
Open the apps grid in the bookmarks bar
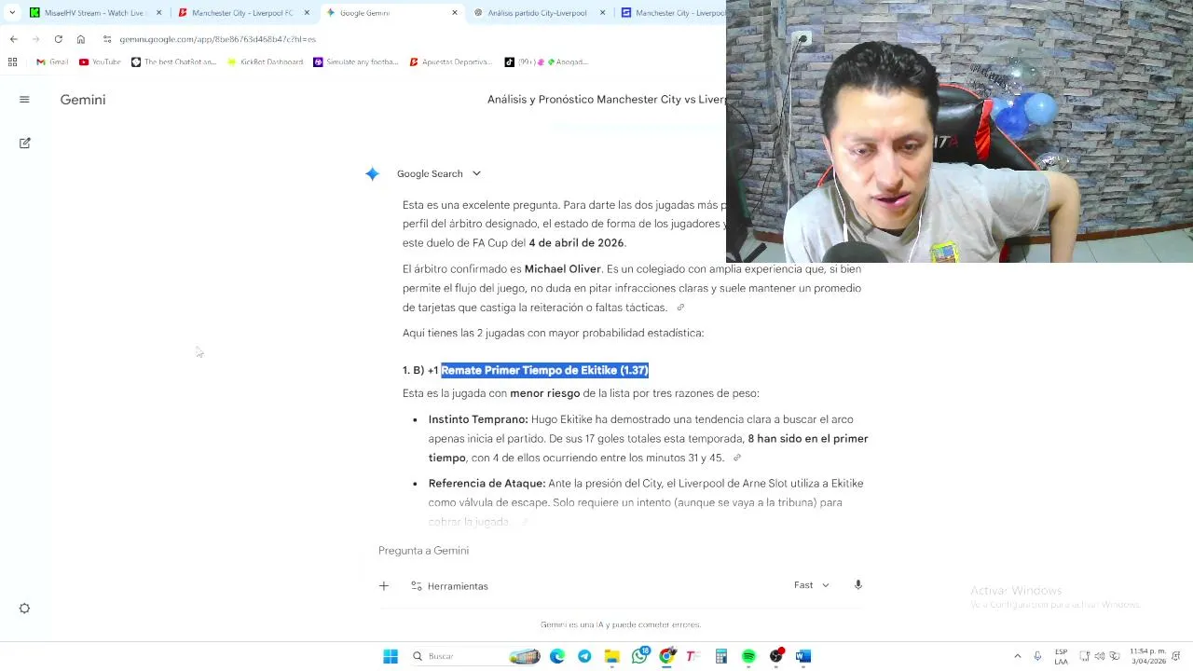point(12,62)
